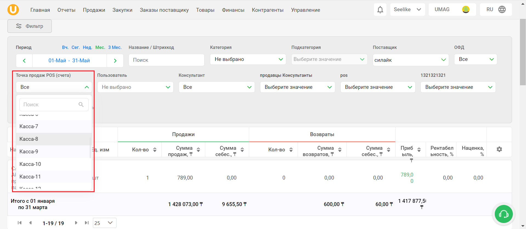The image size is (526, 229).
Task: Set period to Вч. shortcut
Action: point(65,47)
